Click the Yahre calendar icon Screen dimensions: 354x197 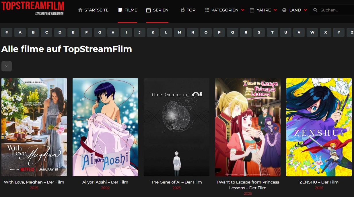(x=252, y=10)
